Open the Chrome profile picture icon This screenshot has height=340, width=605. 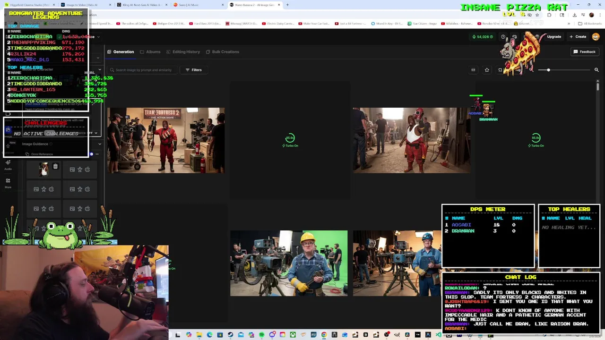pyautogui.click(x=591, y=15)
